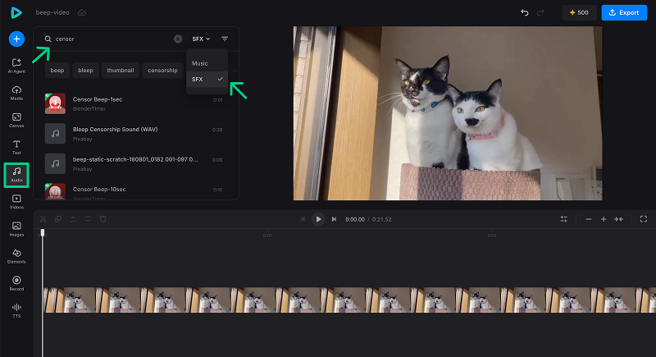This screenshot has height=357, width=656.
Task: Clear the censor search text
Action: pyautogui.click(x=178, y=39)
